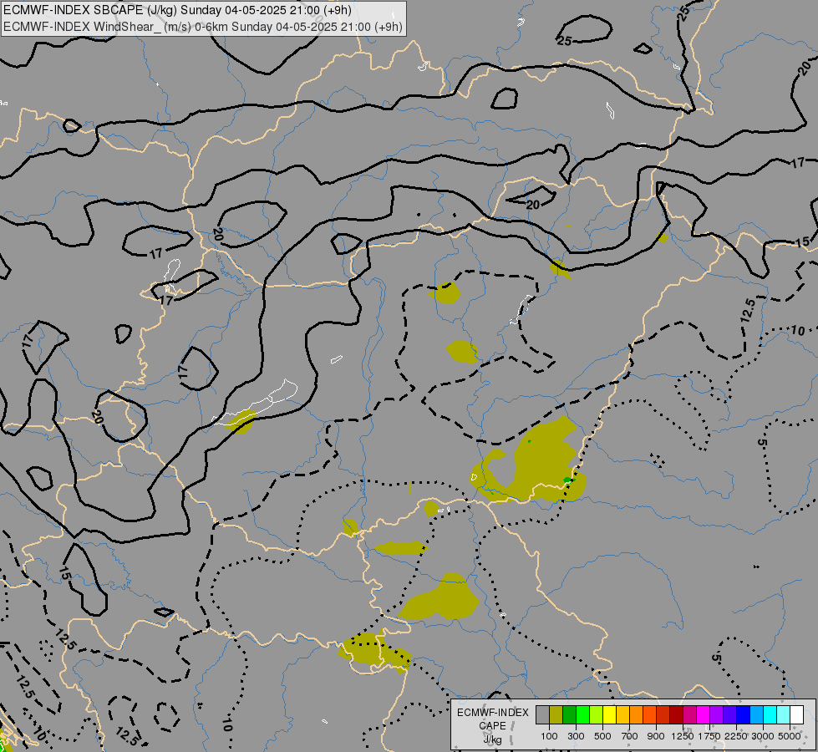Click the legend tick label 900
Screen dimensions: 818x752
[x=656, y=736]
